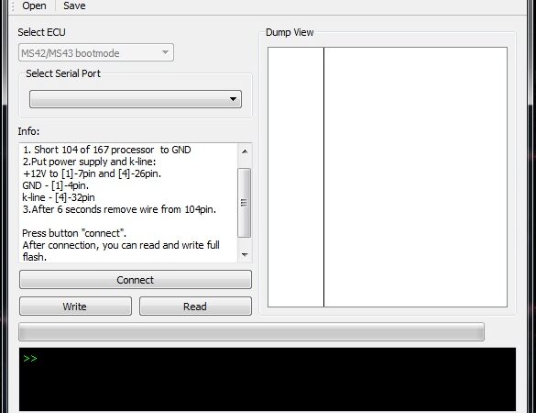Expand the MS42/MS43 bootmode ECU dropdown

tap(96, 52)
